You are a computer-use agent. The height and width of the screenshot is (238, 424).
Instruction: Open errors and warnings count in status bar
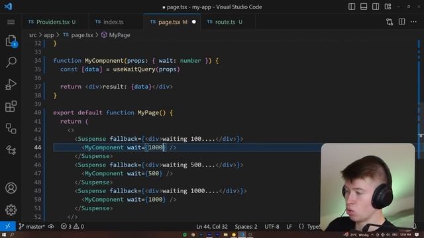coord(72,226)
